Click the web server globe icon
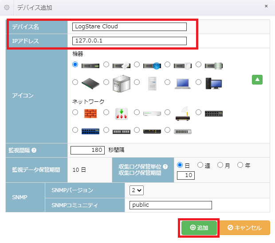The width and height of the screenshot is (275, 243). 152,66
